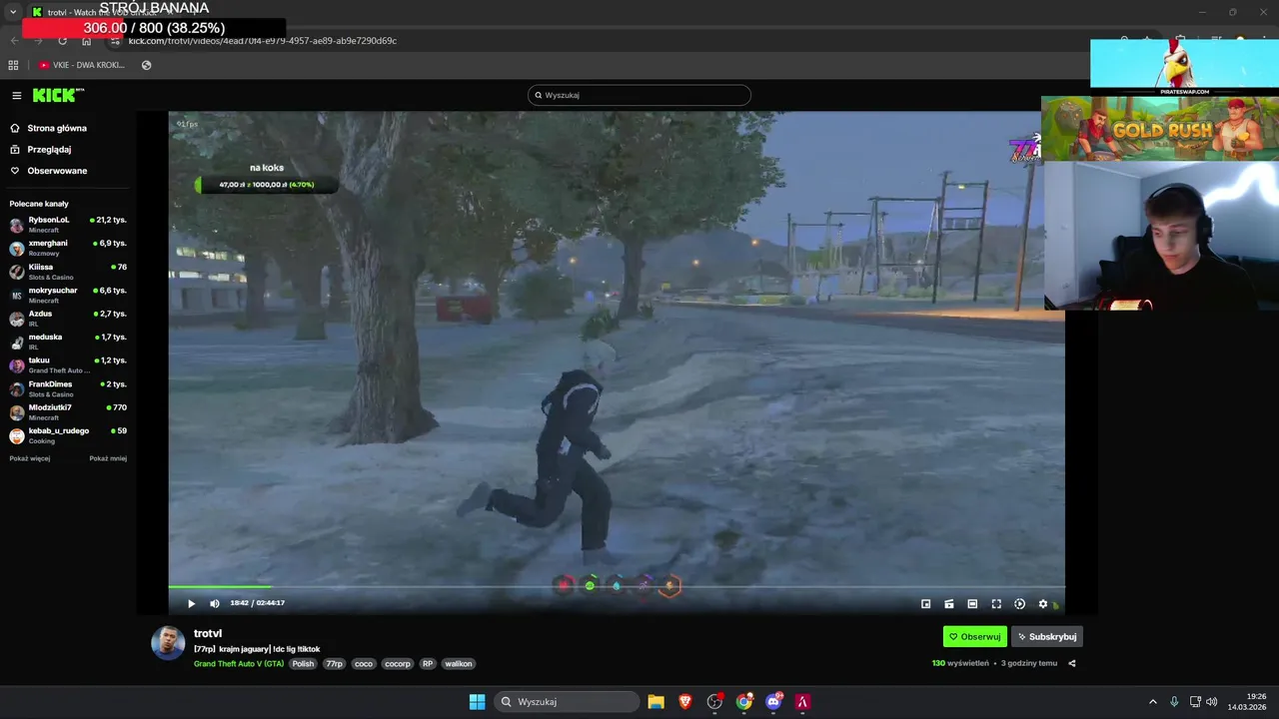Image resolution: width=1279 pixels, height=719 pixels.
Task: Switch player to theater mode
Action: [972, 604]
